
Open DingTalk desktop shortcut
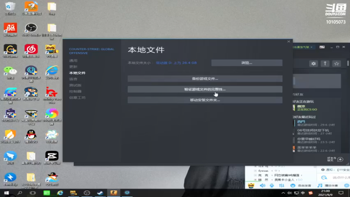pos(10,158)
